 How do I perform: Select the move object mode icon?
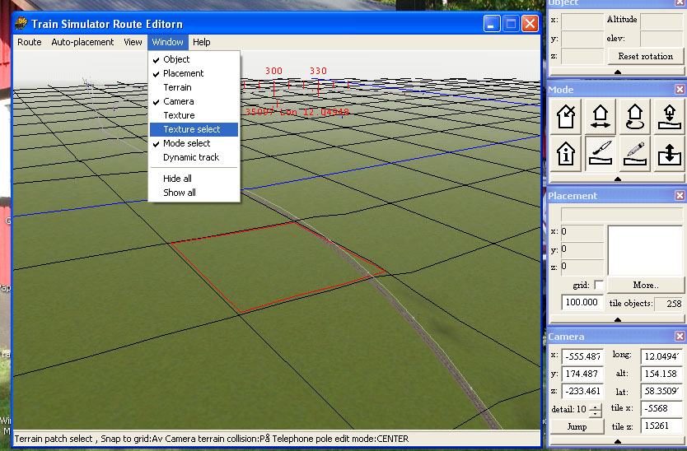600,117
